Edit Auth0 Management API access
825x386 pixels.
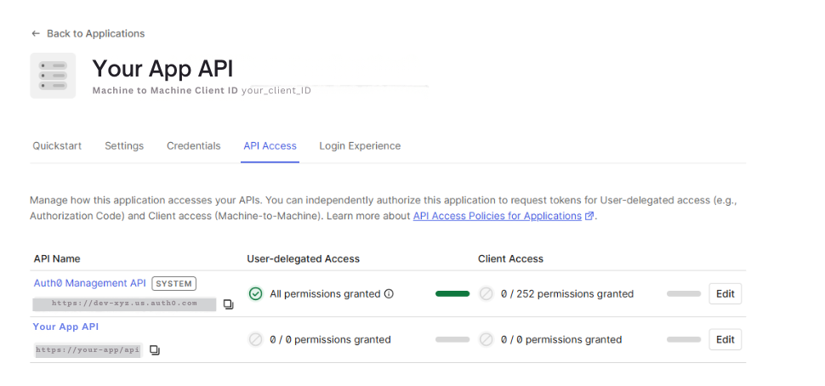click(x=725, y=294)
